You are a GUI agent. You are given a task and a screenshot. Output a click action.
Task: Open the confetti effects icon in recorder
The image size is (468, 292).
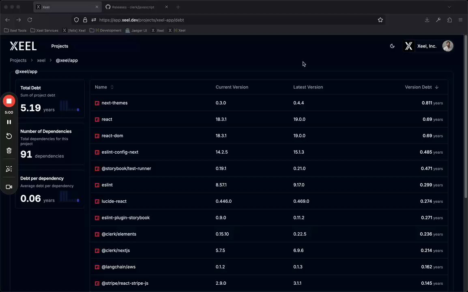(x=9, y=169)
